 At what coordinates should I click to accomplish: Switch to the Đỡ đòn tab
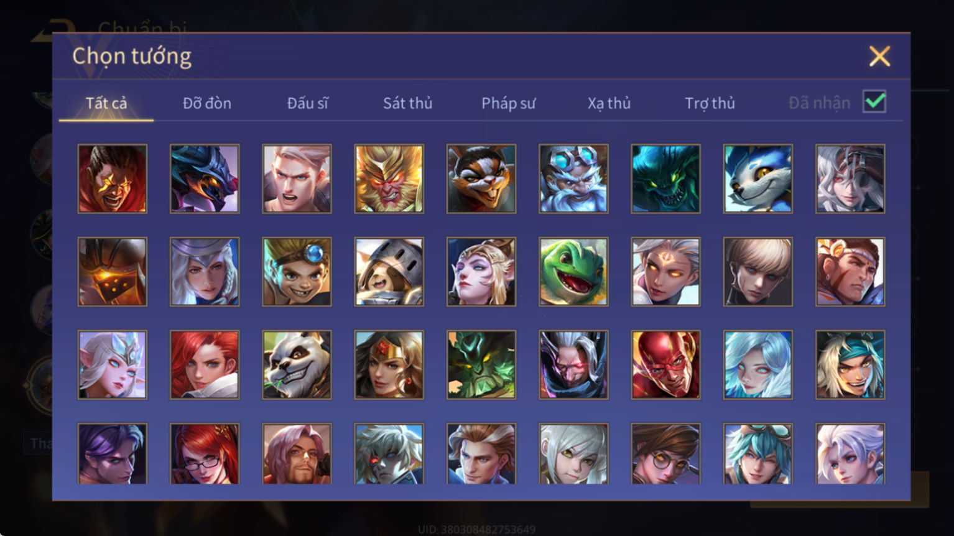pos(207,103)
